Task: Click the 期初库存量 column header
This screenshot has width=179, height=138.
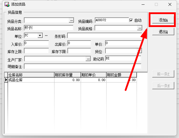Action: [x=67, y=75]
